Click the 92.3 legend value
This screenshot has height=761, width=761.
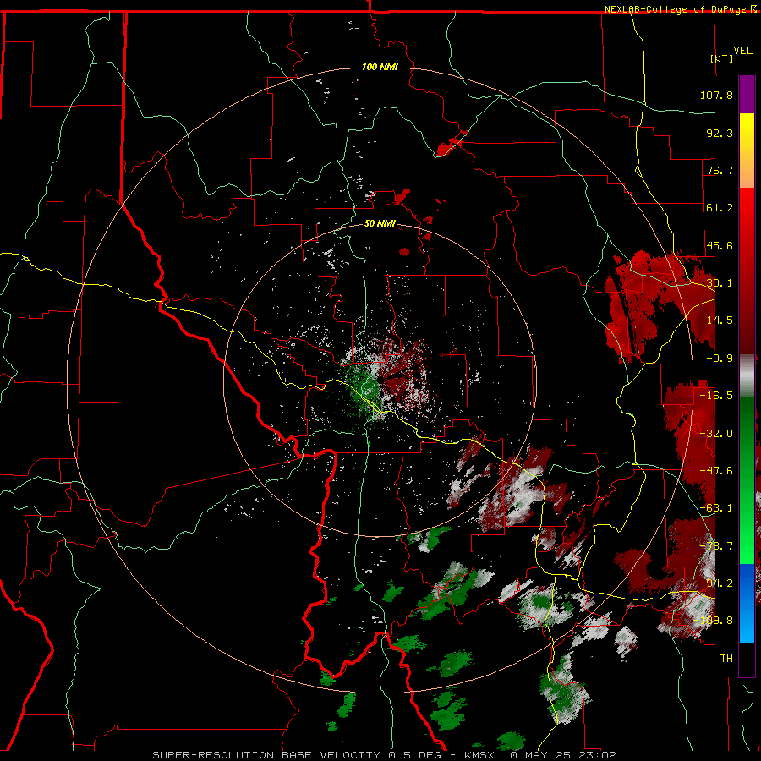[x=720, y=133]
